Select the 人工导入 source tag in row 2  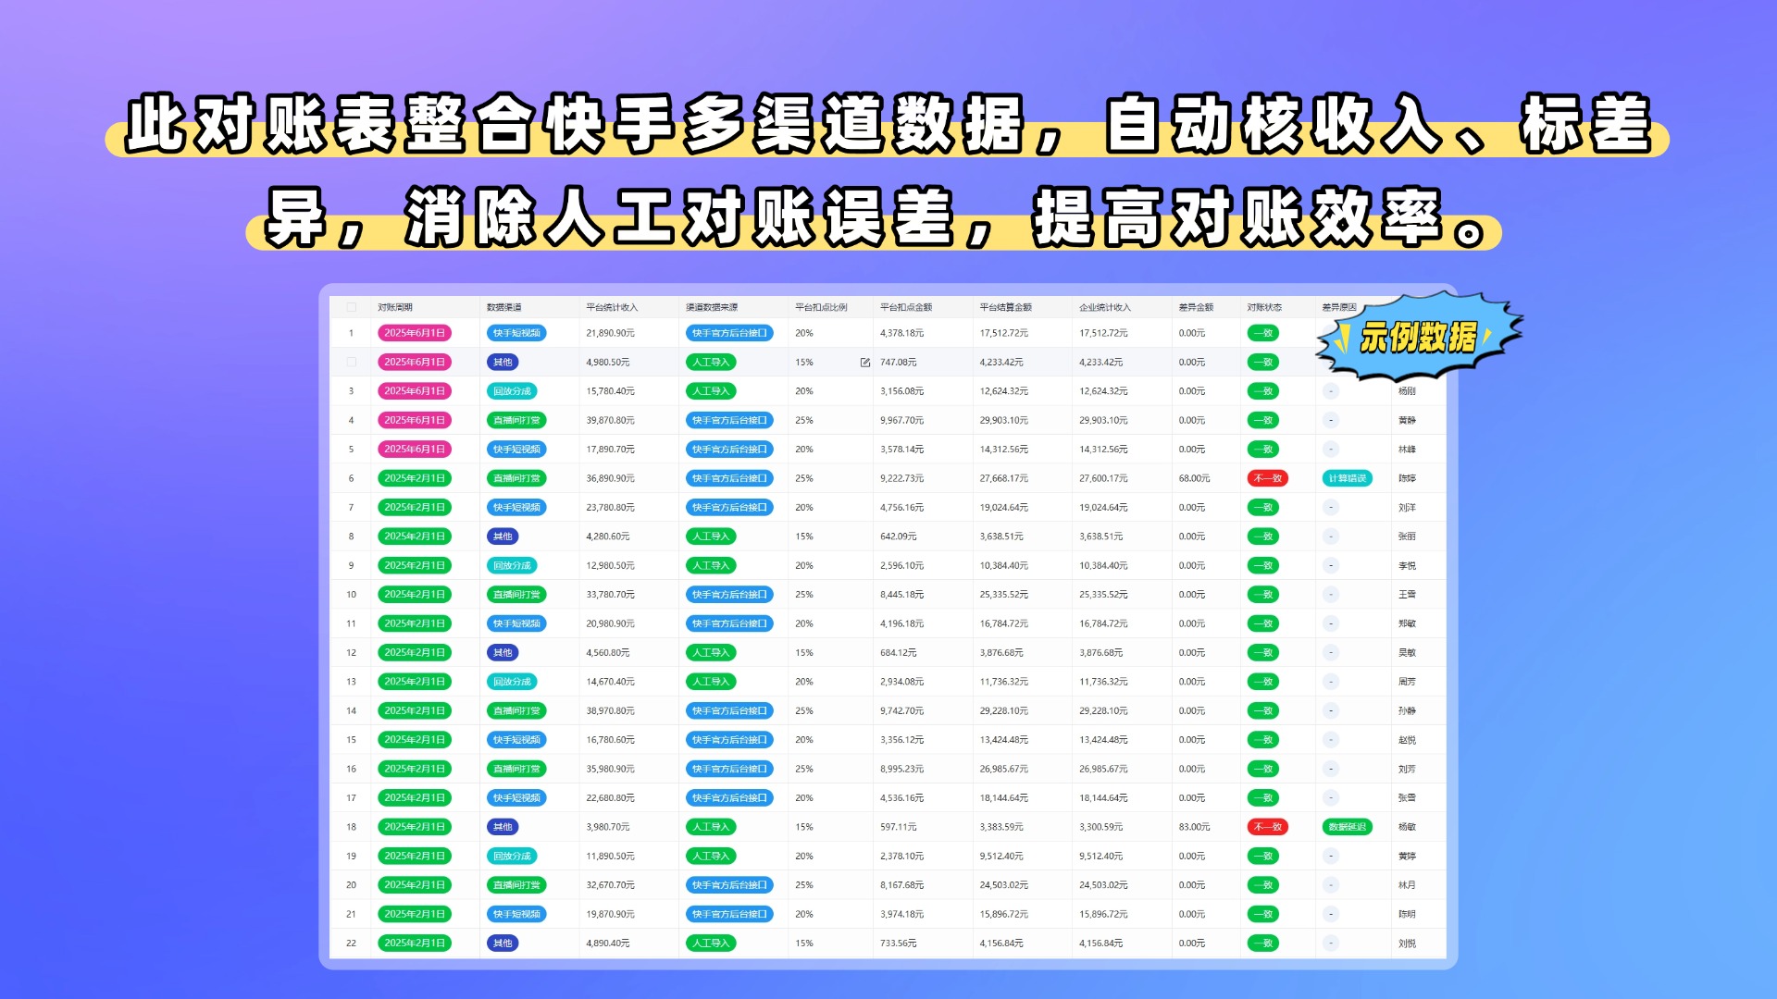pyautogui.click(x=711, y=363)
